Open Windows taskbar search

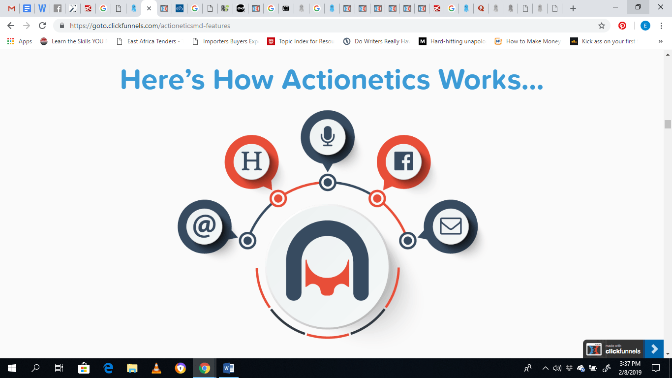(35, 368)
